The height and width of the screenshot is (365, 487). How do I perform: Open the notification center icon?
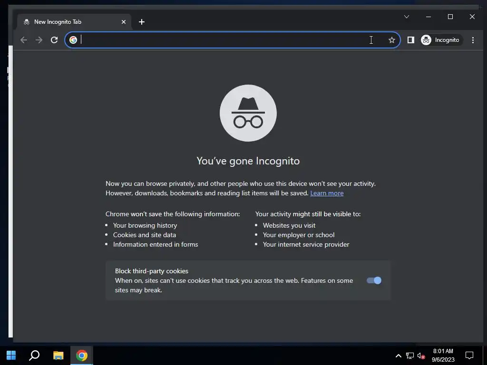pyautogui.click(x=469, y=355)
